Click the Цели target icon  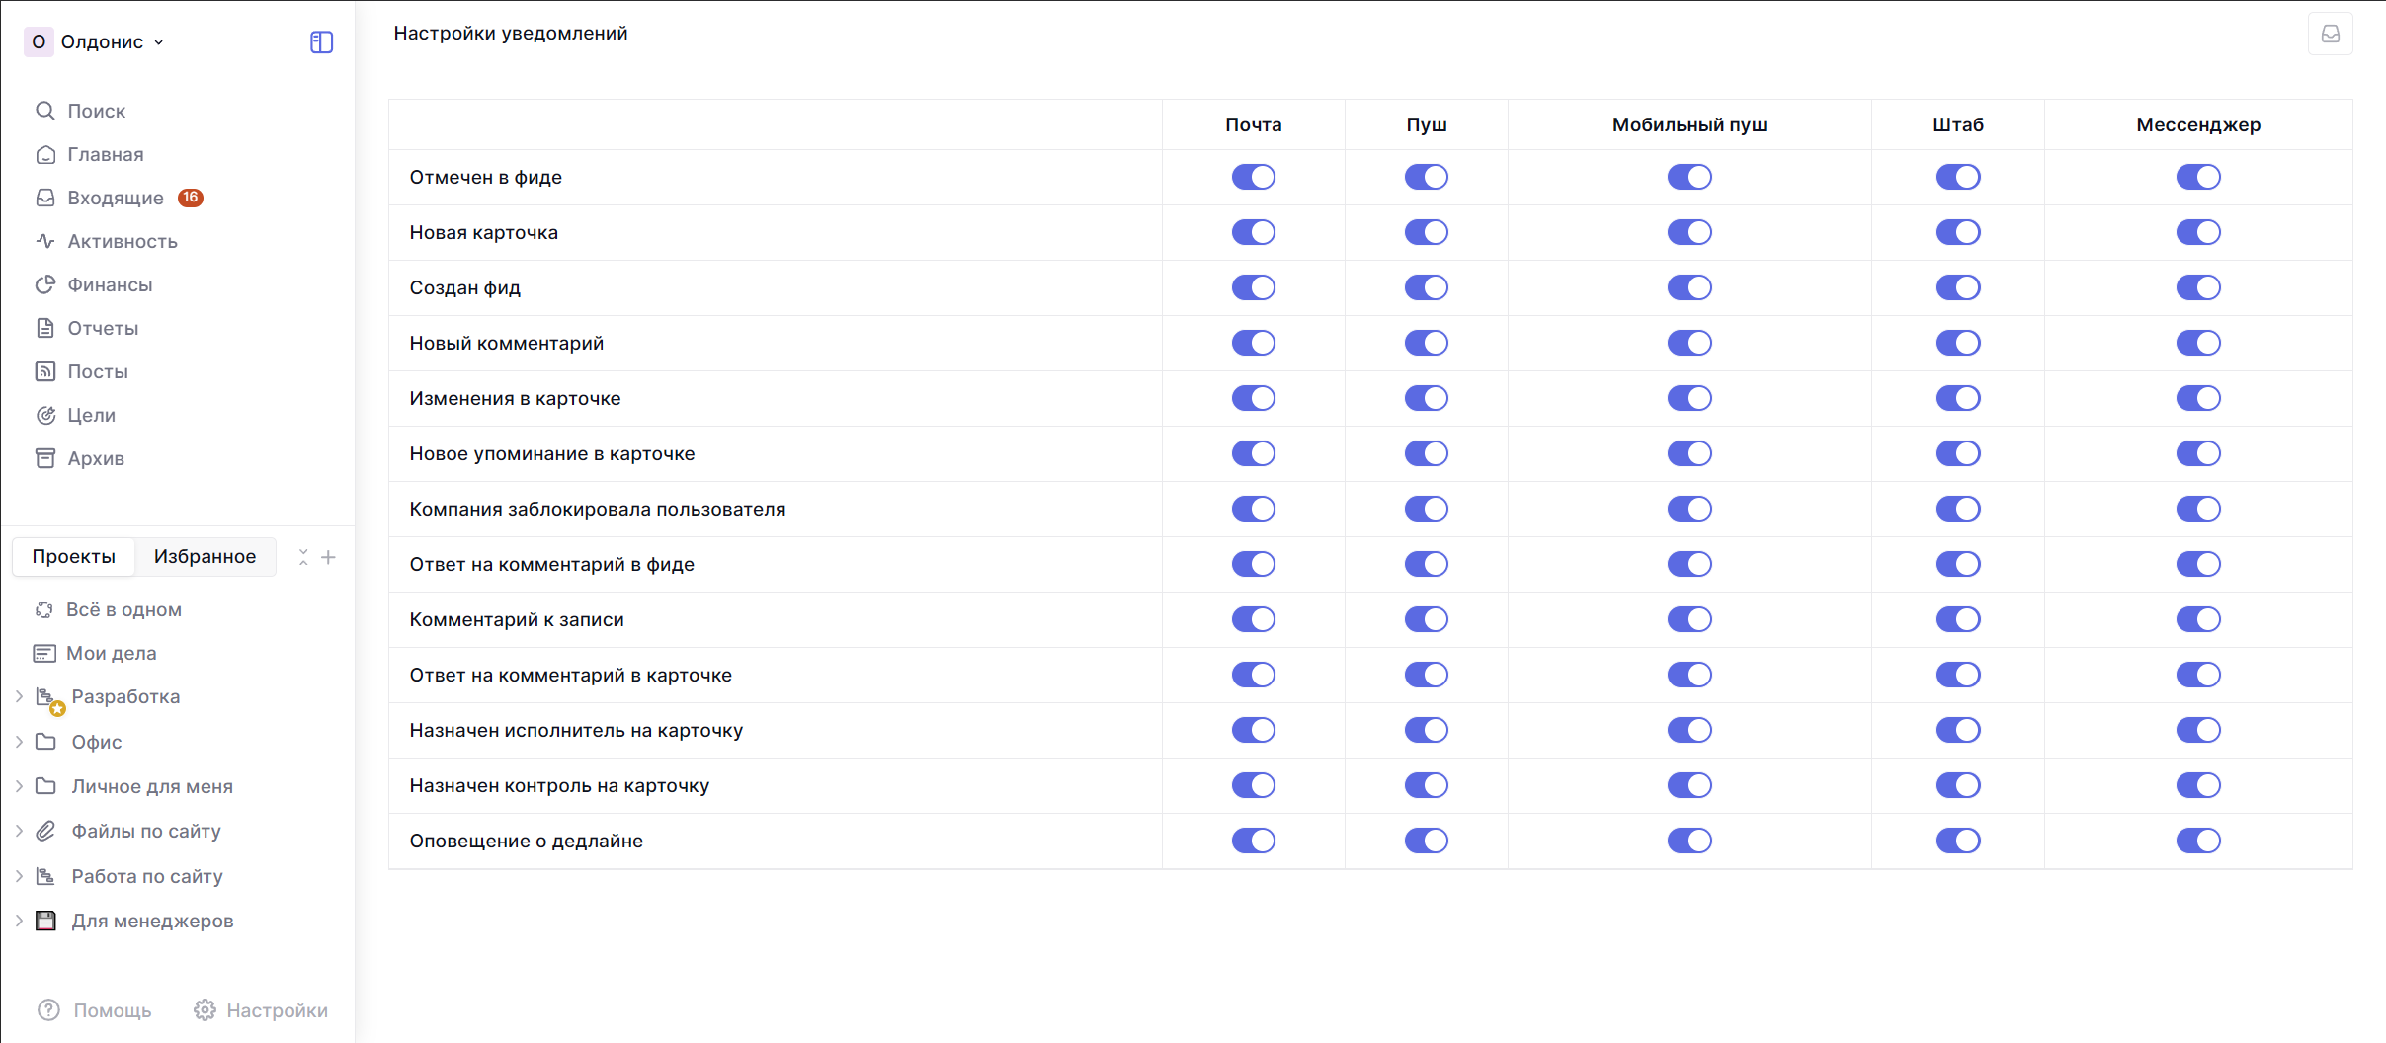[x=45, y=415]
